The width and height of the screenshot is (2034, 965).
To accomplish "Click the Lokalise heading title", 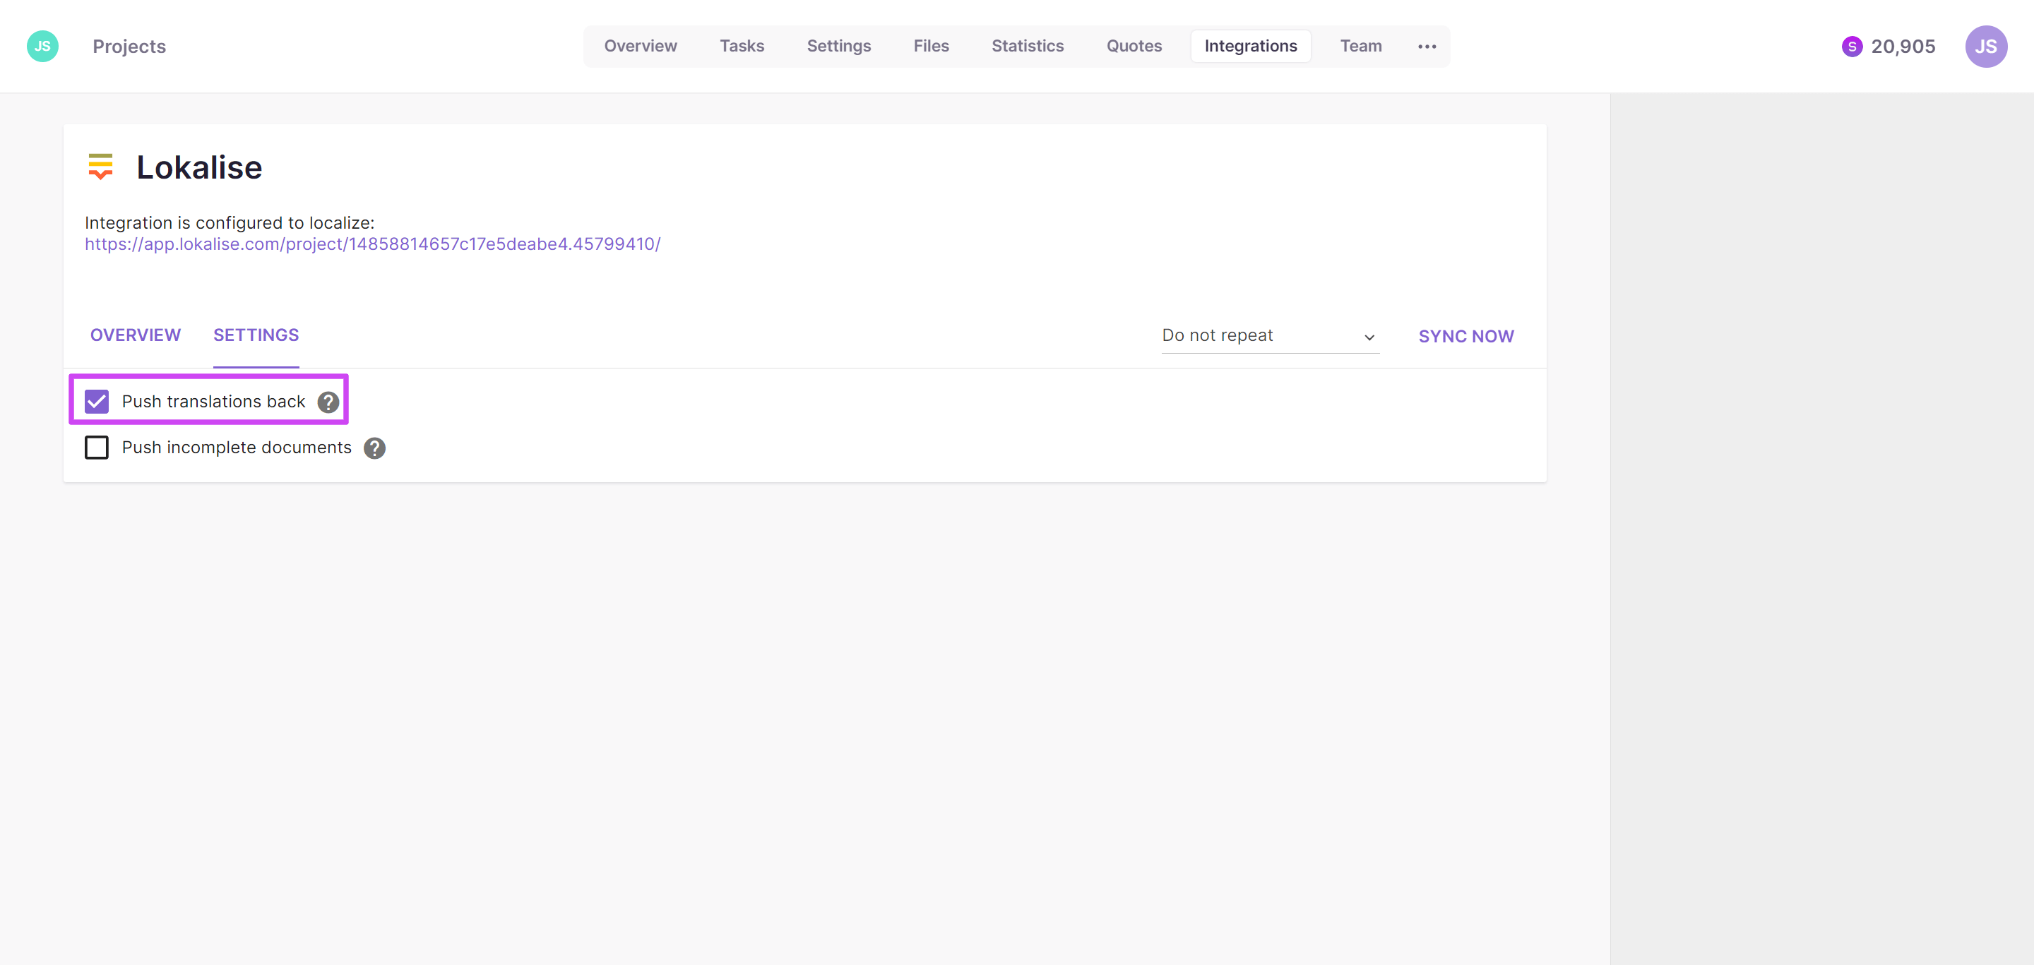I will click(x=199, y=167).
